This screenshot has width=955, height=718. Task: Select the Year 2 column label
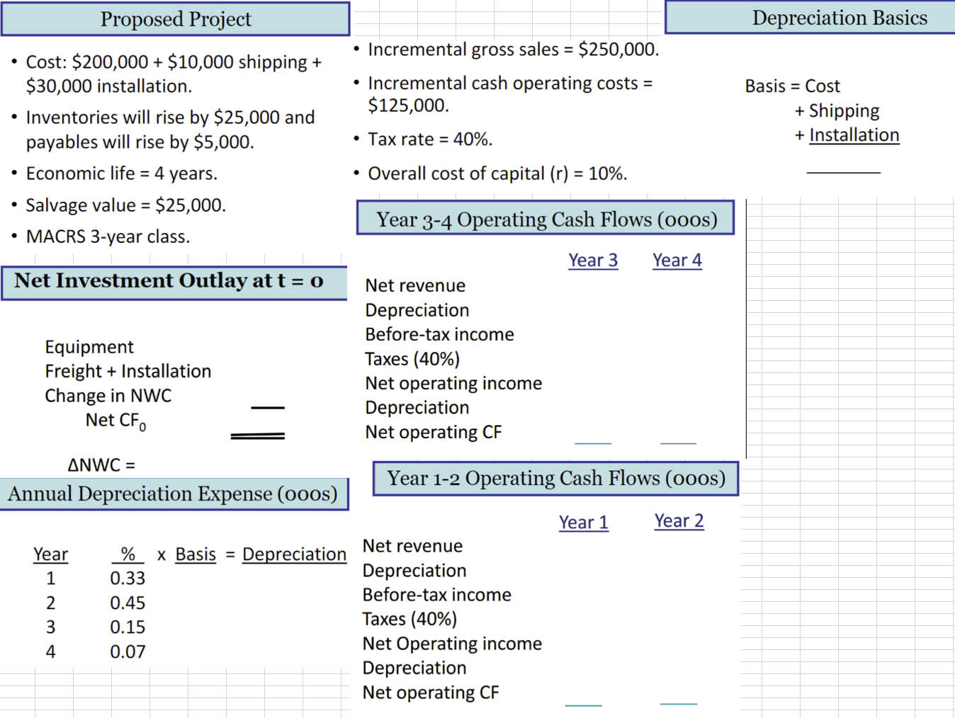(x=679, y=520)
